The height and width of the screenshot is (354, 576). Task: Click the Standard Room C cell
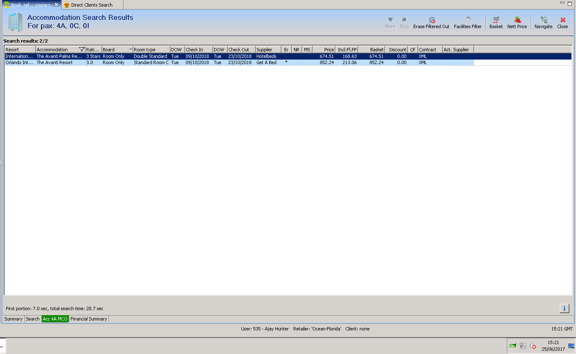(x=152, y=63)
